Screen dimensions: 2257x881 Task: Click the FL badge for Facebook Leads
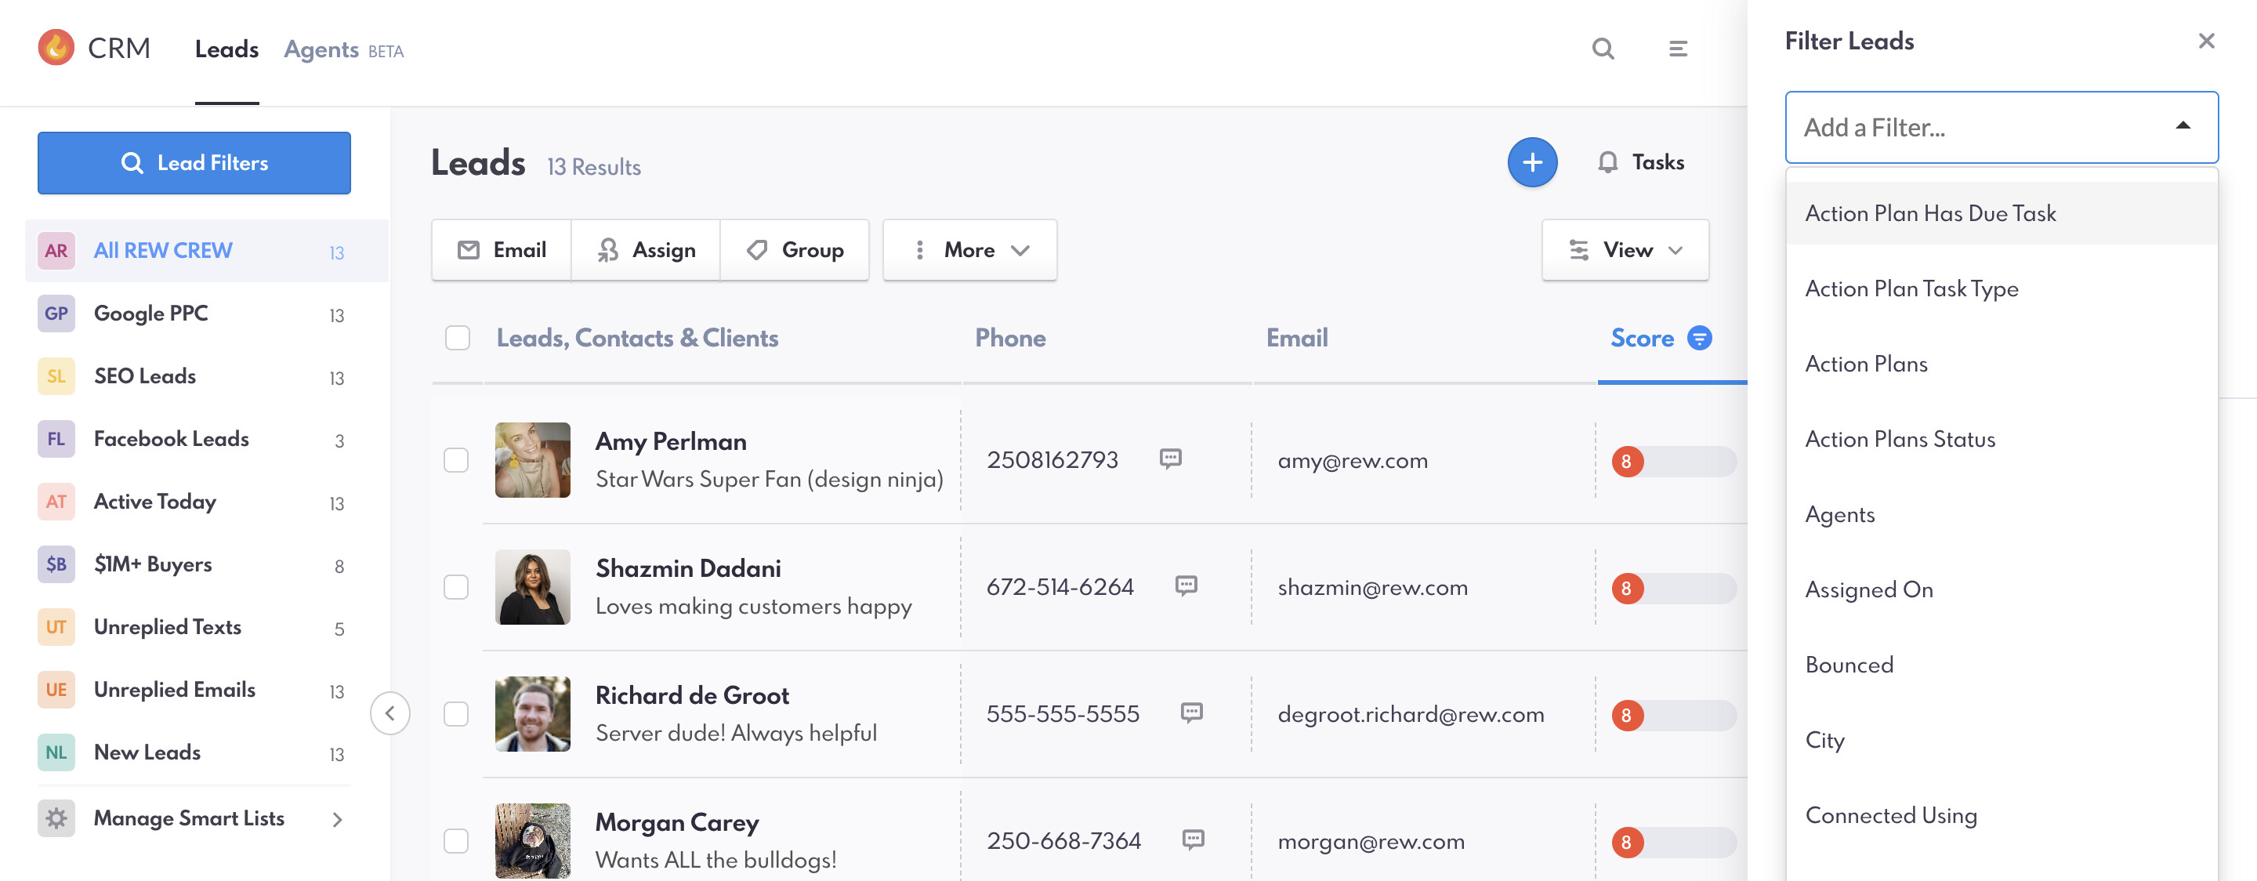[56, 439]
